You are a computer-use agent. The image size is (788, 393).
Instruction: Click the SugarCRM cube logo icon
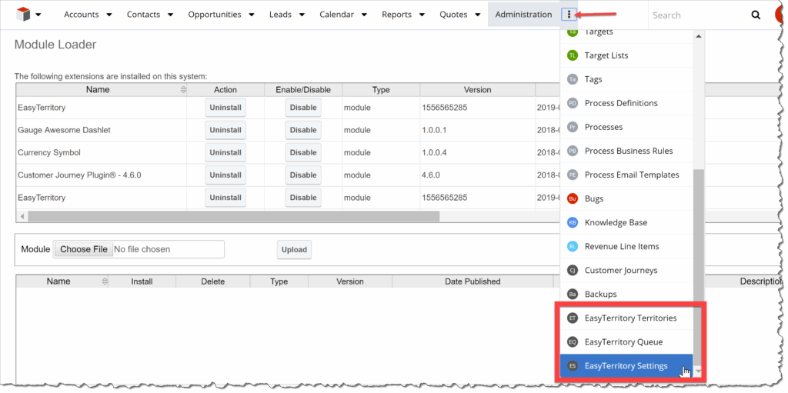click(x=23, y=14)
